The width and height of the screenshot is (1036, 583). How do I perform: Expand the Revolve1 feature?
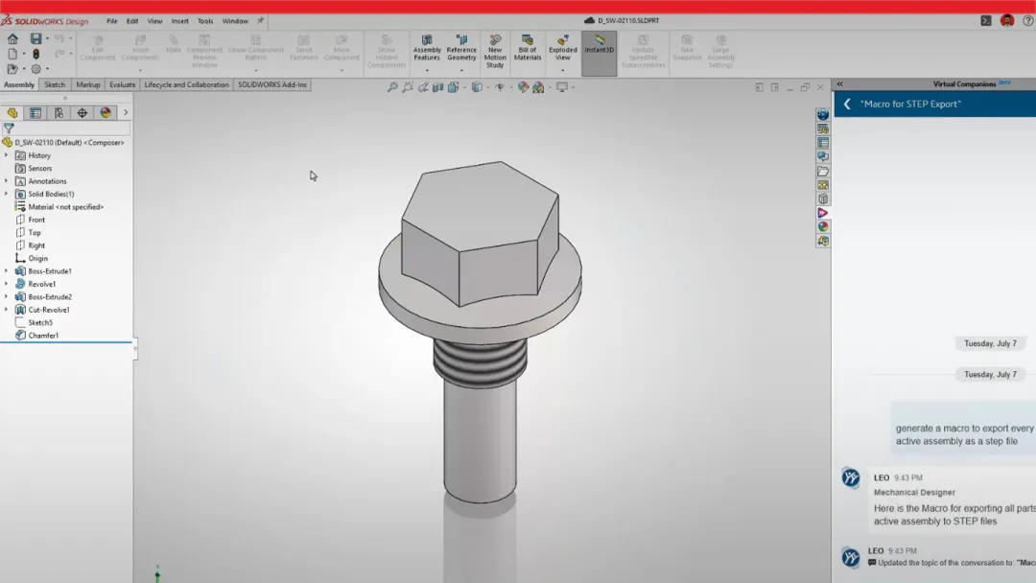pyautogui.click(x=7, y=284)
